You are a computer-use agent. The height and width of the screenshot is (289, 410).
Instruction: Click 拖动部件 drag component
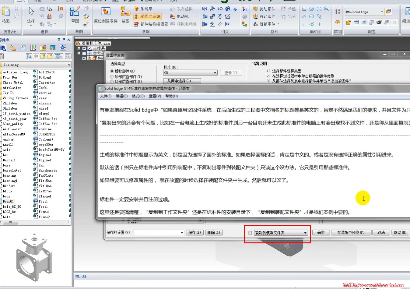[x=264, y=9]
